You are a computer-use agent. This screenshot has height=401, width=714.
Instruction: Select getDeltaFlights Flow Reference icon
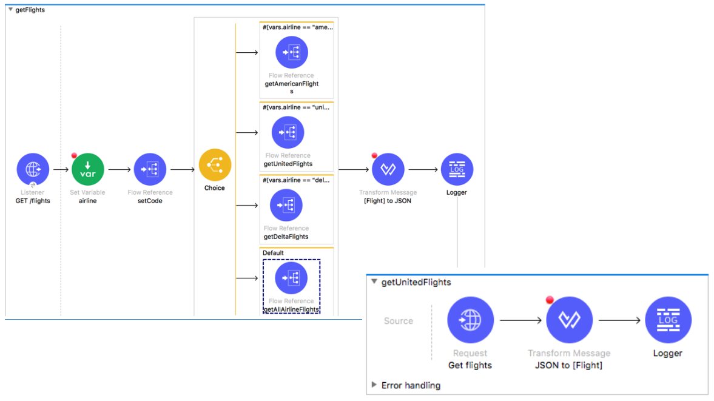pyautogui.click(x=286, y=205)
